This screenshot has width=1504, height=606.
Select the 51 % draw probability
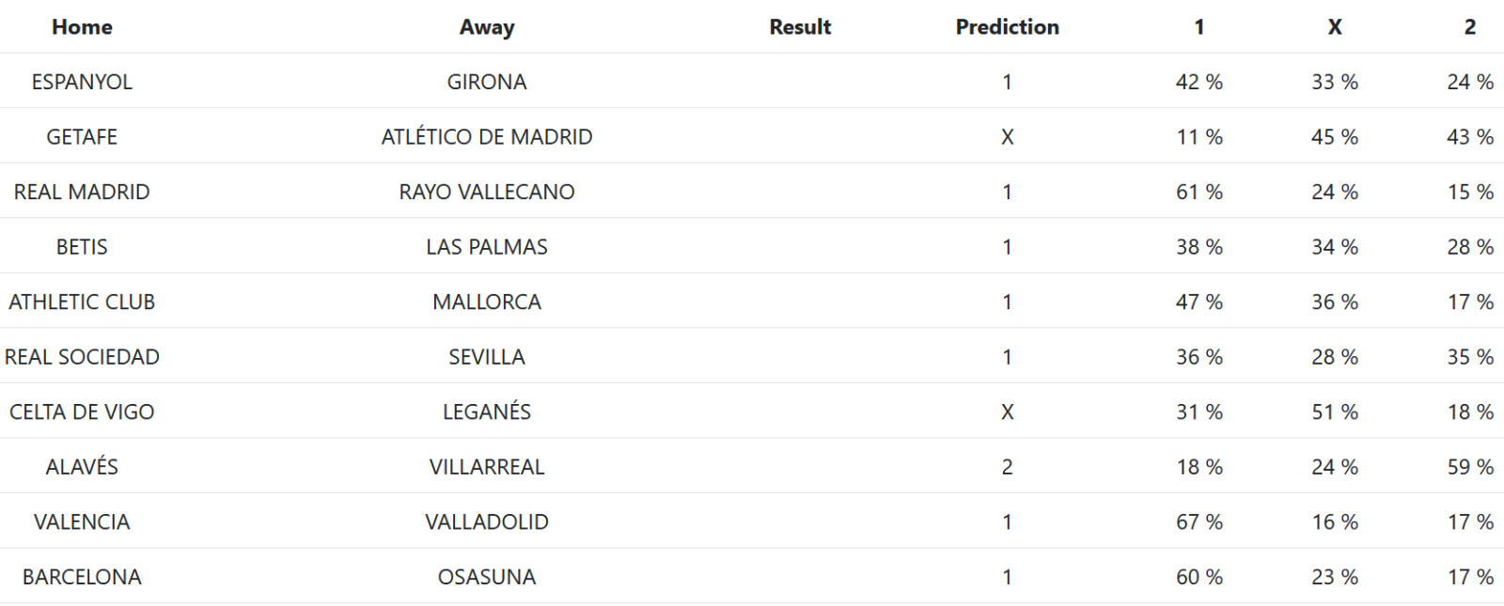[1335, 412]
